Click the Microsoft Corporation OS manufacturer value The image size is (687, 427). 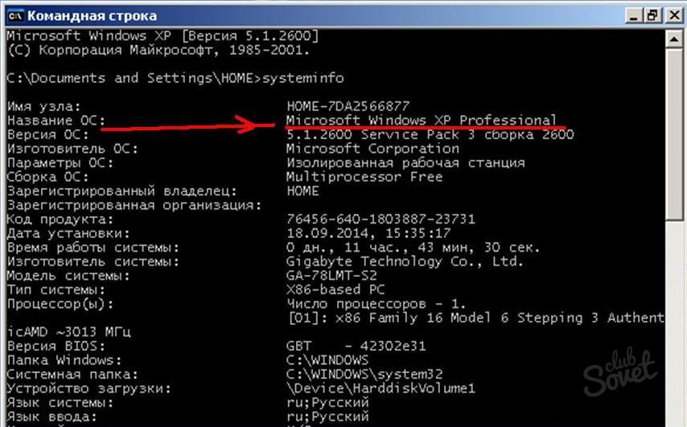pos(372,149)
